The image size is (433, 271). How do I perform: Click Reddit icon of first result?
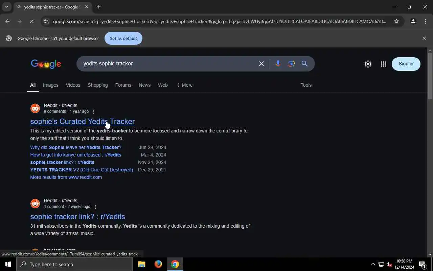click(35, 108)
